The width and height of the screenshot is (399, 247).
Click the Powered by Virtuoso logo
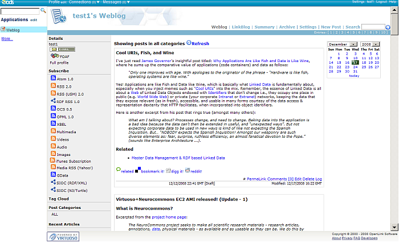(63, 236)
